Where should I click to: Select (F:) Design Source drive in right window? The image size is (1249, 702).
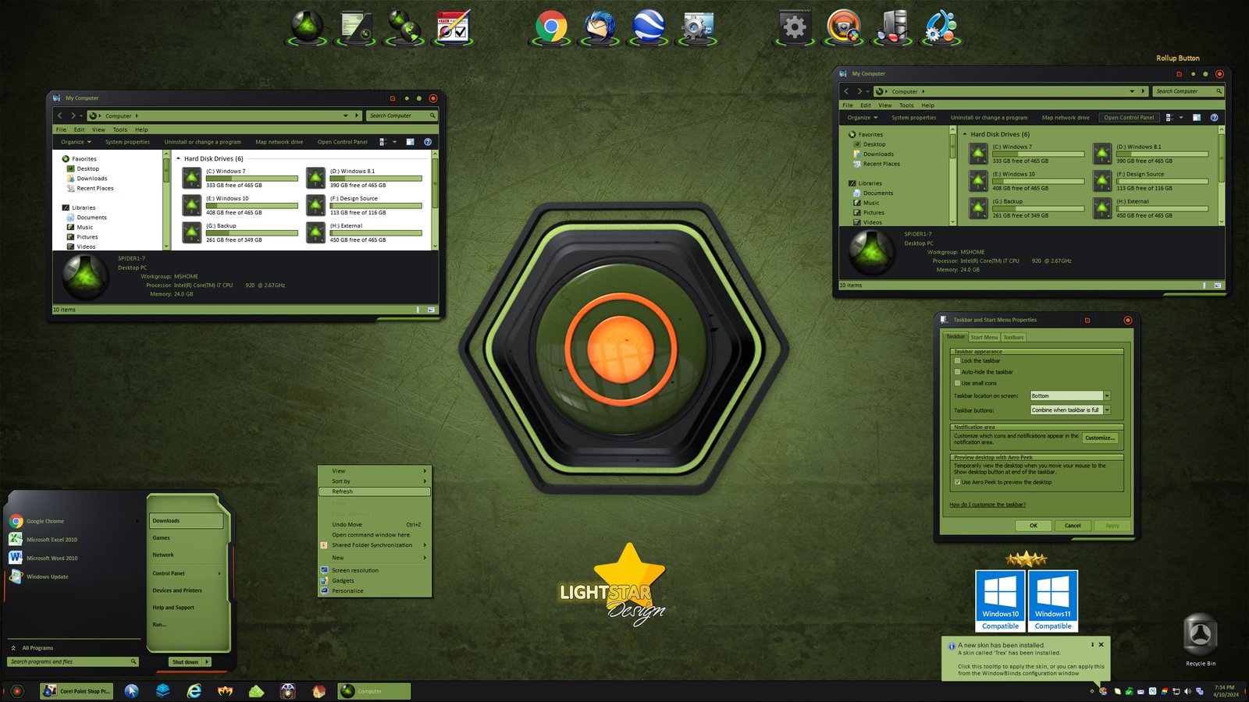pos(1151,181)
